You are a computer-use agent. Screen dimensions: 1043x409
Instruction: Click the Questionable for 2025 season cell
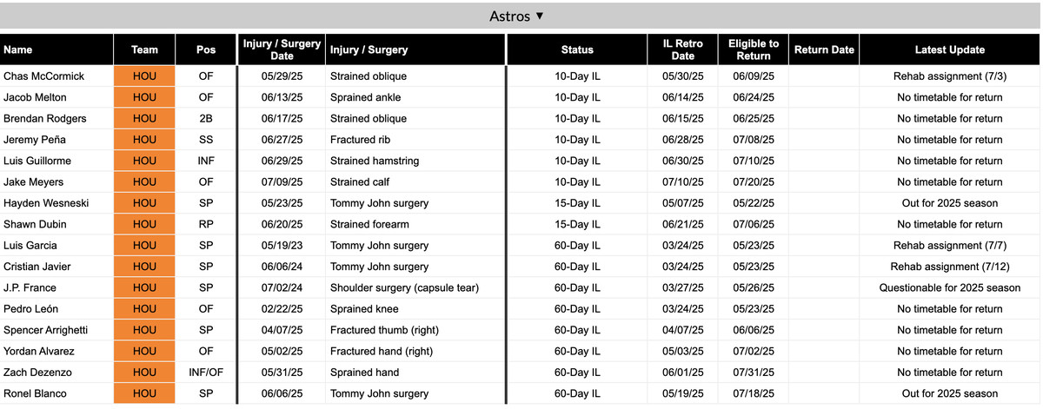coord(949,288)
